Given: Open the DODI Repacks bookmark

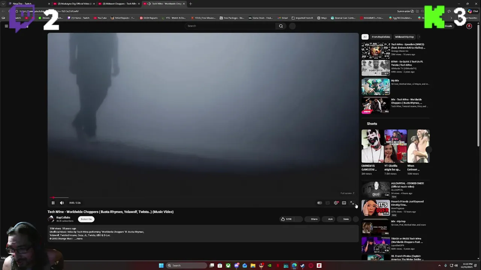Looking at the screenshot, I should coord(148,18).
